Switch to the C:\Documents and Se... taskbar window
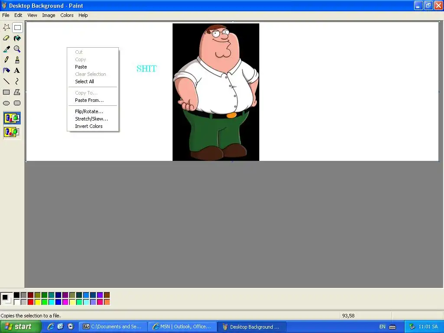The width and height of the screenshot is (444, 333). click(113, 327)
